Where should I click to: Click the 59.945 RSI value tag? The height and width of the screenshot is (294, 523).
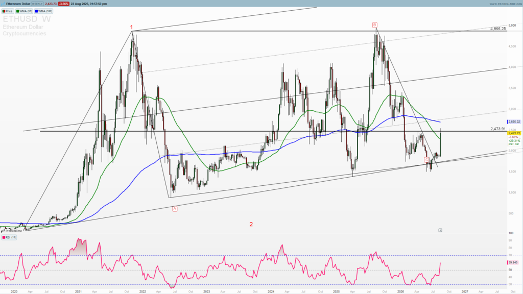point(514,263)
